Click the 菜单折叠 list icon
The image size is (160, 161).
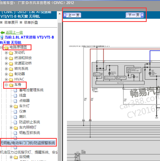(x=21, y=22)
